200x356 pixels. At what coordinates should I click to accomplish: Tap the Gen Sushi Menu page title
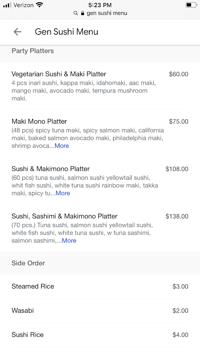(66, 32)
